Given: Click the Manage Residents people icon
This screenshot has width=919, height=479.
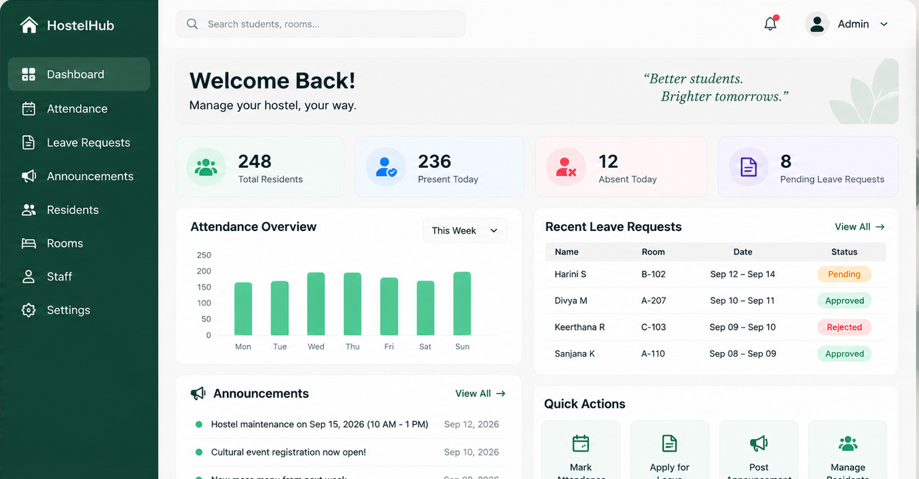Looking at the screenshot, I should pos(848,444).
